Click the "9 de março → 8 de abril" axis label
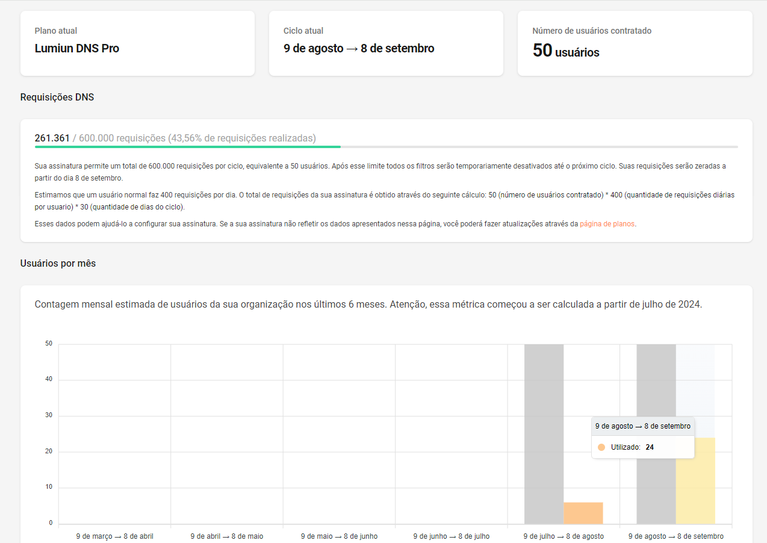 (x=114, y=536)
